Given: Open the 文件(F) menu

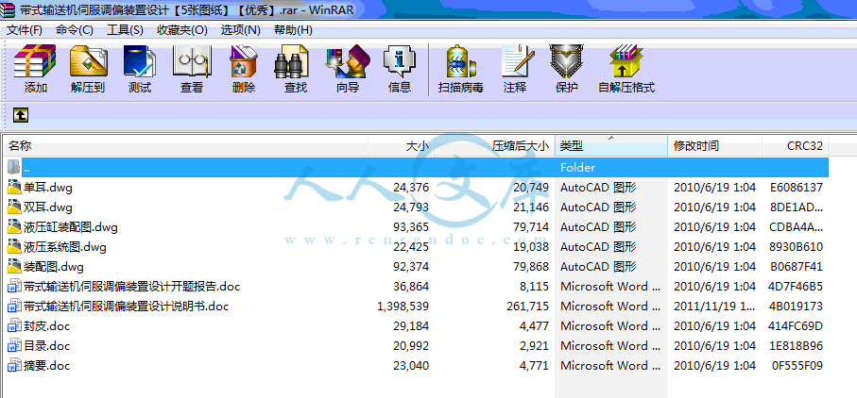Looking at the screenshot, I should [x=24, y=29].
